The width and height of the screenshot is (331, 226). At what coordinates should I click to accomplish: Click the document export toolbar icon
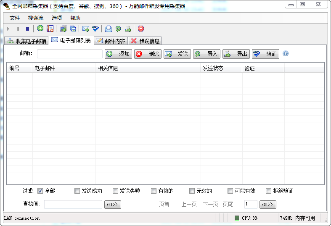[x=128, y=29]
